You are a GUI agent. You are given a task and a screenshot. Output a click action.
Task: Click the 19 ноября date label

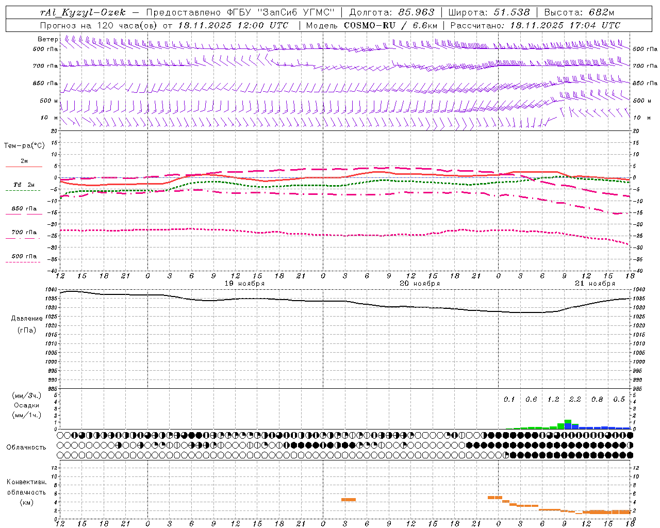tap(244, 284)
